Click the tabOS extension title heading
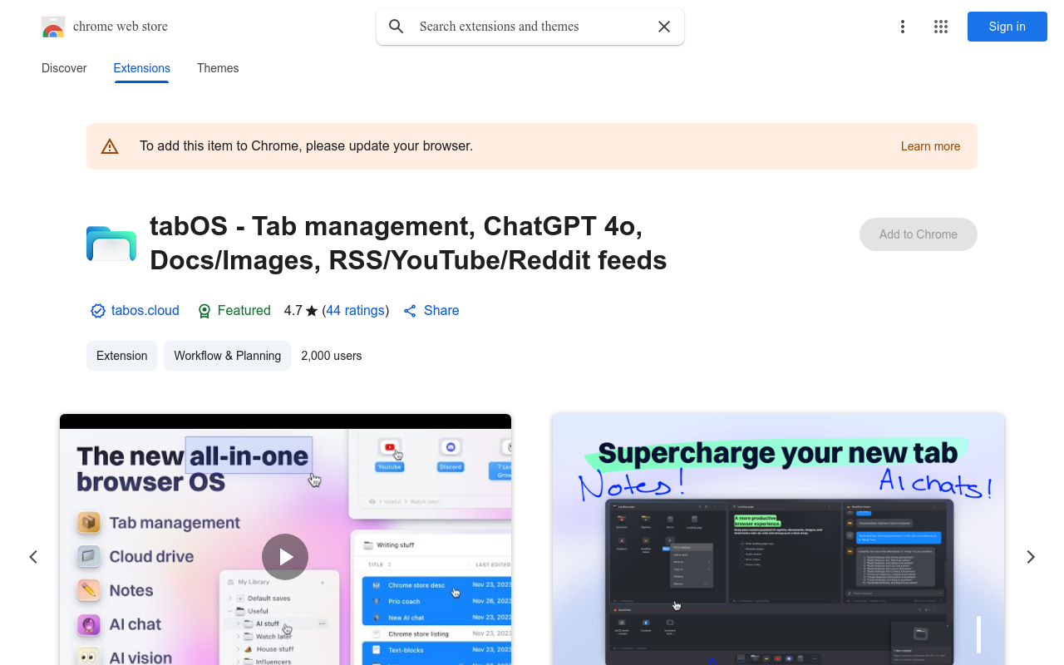Viewport: 1064px width, 665px height. click(x=408, y=244)
